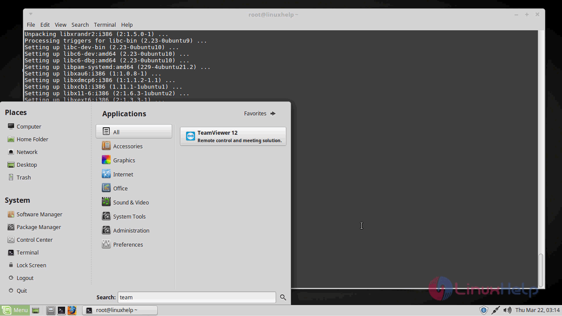Open Trash from Places
Viewport: 562px width, 316px height.
click(x=19, y=177)
